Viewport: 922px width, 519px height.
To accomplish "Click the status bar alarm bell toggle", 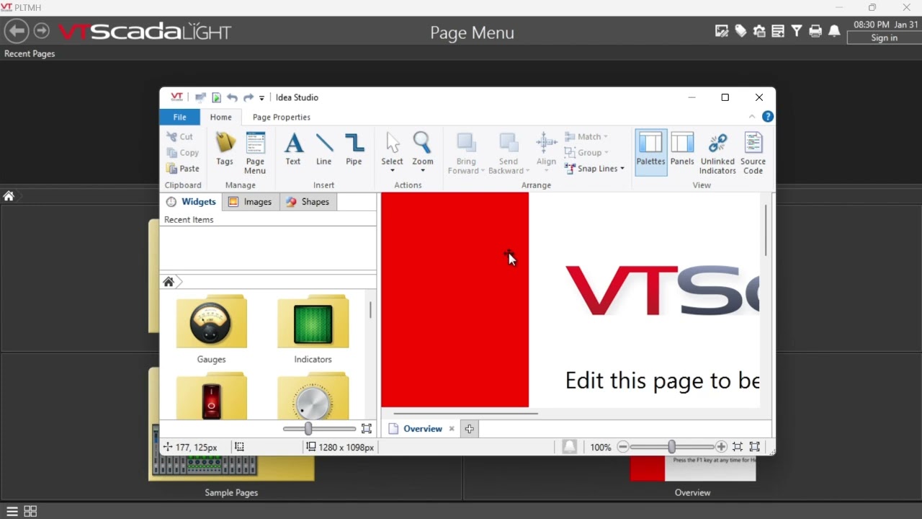I will click(x=570, y=447).
